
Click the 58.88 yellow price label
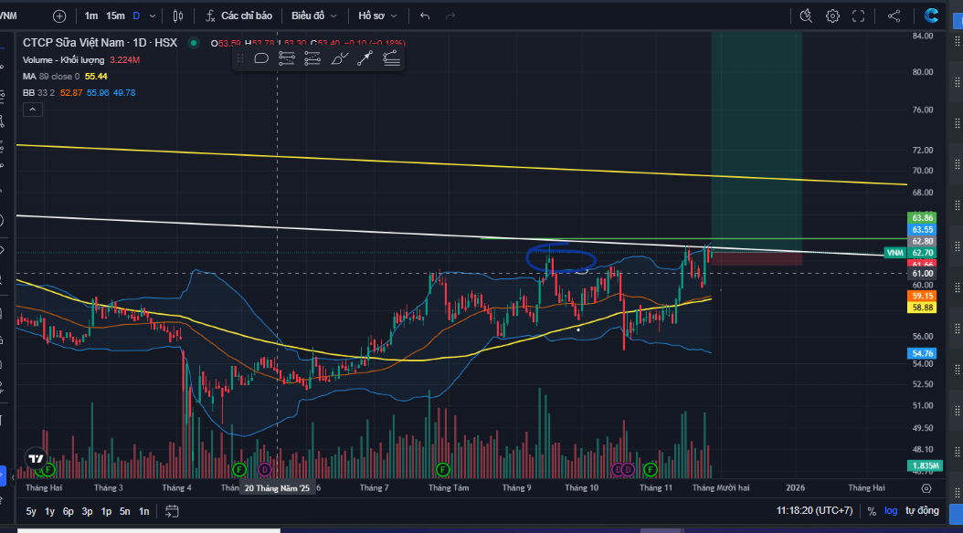(923, 308)
